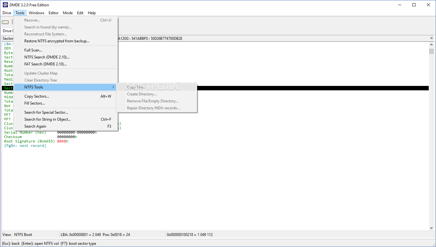Click the scroll up arrow of editor
This screenshot has height=247, width=436.
(431, 45)
